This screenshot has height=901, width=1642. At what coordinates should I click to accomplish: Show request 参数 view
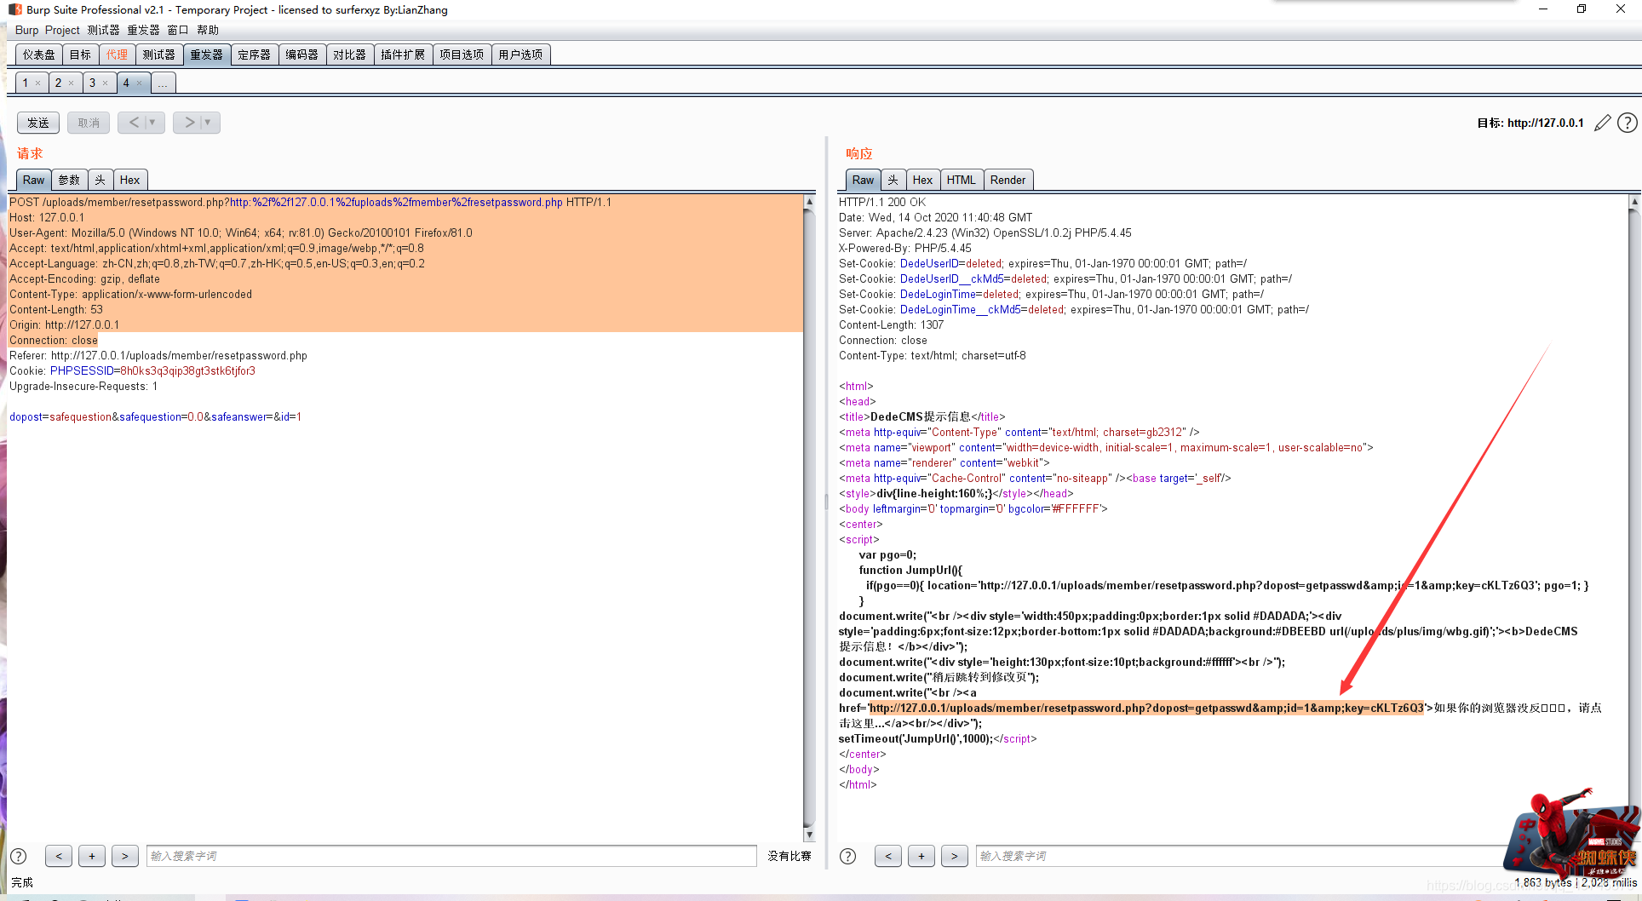69,180
